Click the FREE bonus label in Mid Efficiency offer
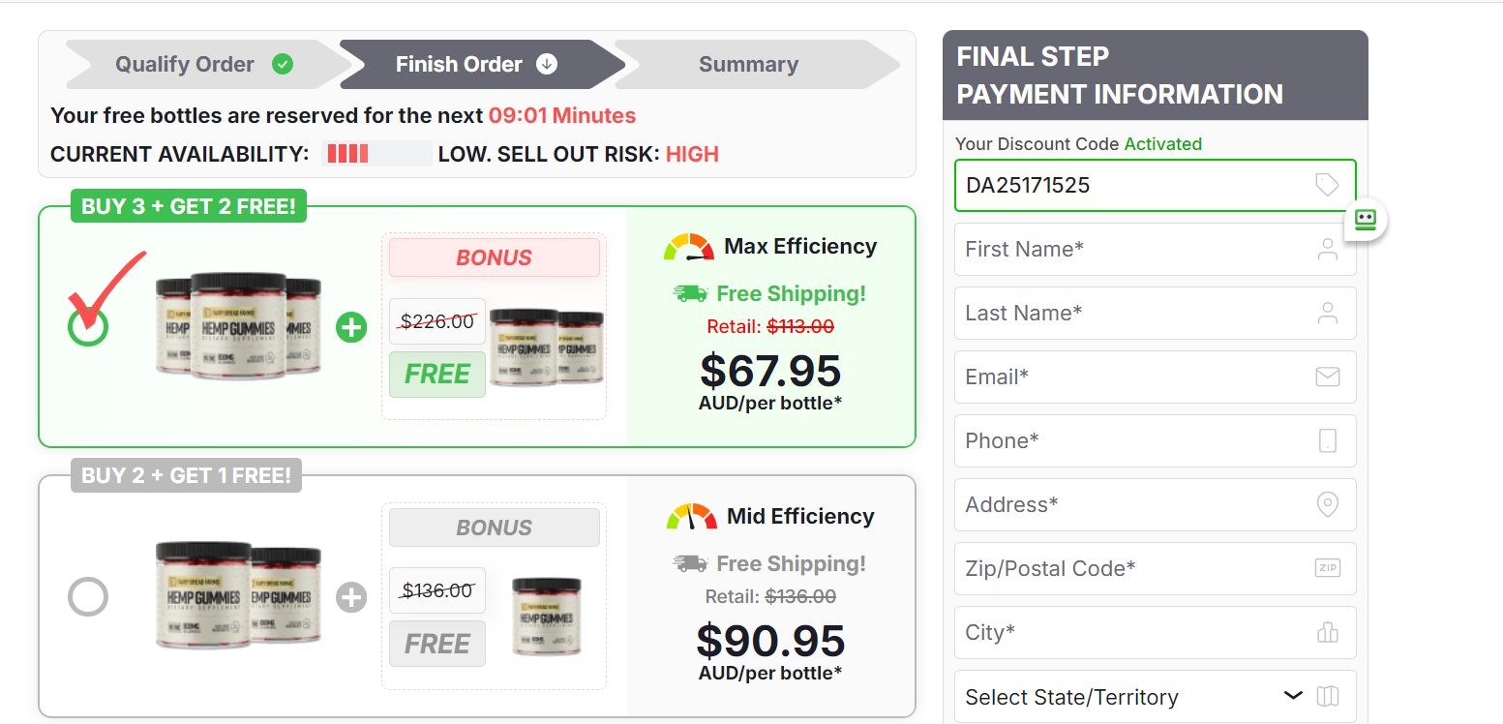1503x724 pixels. pos(437,644)
